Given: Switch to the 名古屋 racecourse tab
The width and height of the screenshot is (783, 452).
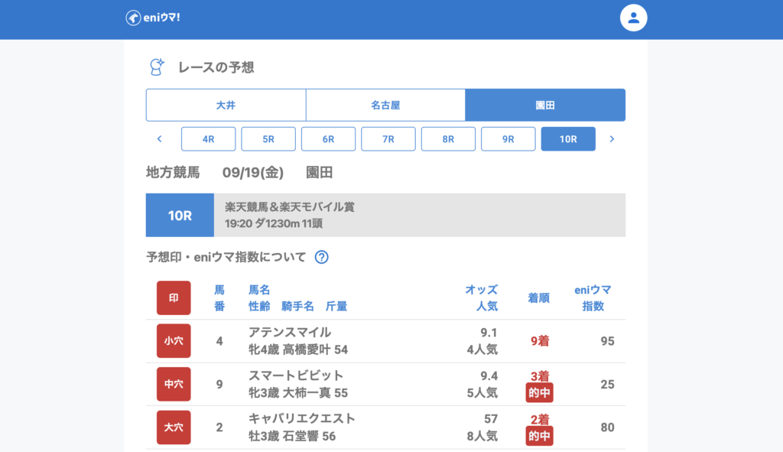Looking at the screenshot, I should 385,105.
